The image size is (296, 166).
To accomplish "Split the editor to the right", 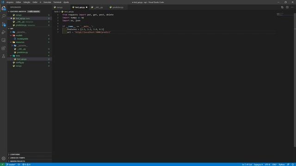I will click(x=287, y=7).
